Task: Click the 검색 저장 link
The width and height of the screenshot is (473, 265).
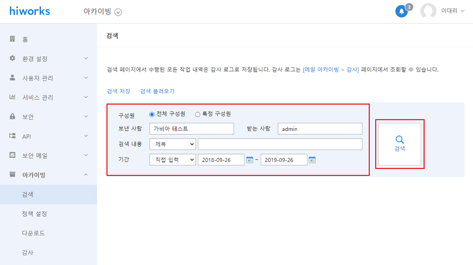Action: point(119,91)
